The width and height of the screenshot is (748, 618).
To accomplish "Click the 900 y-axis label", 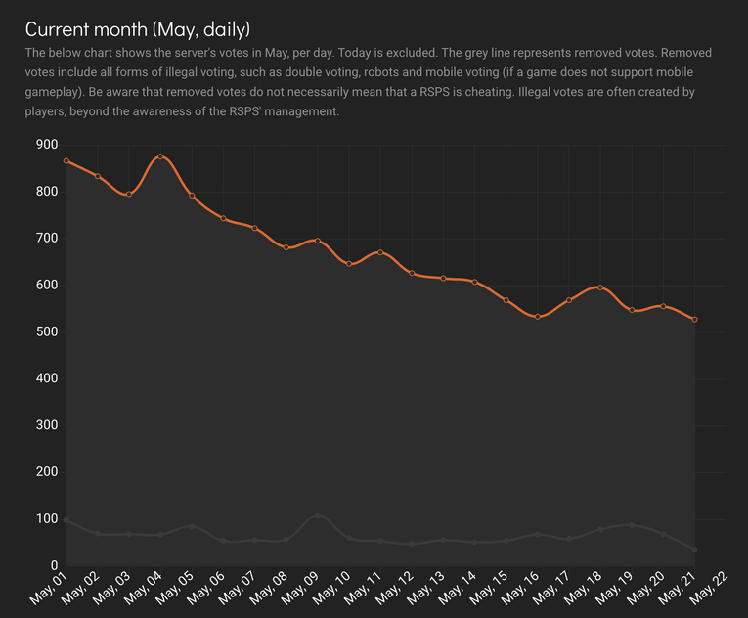I will 46,145.
